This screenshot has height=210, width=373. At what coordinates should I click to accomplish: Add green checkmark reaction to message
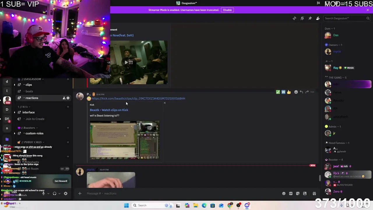click(x=278, y=92)
